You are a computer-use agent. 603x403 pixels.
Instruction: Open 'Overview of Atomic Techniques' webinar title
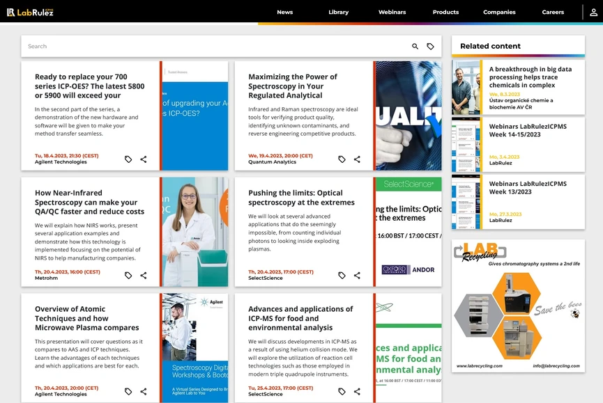[87, 318]
